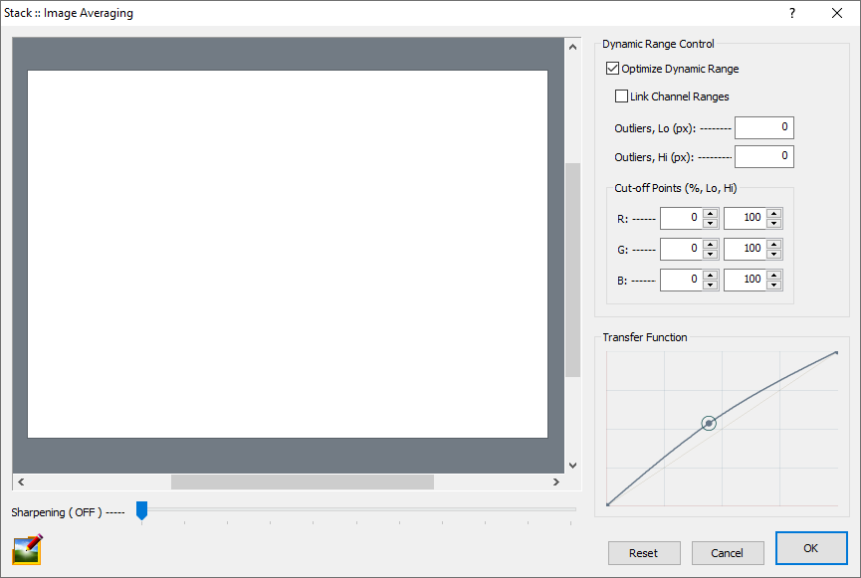The height and width of the screenshot is (578, 861).
Task: Click the Sharpening slider handle
Action: point(142,510)
